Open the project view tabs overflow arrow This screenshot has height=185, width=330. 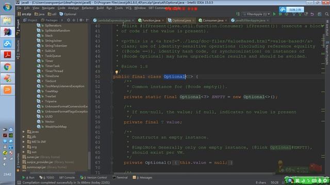coord(62,20)
